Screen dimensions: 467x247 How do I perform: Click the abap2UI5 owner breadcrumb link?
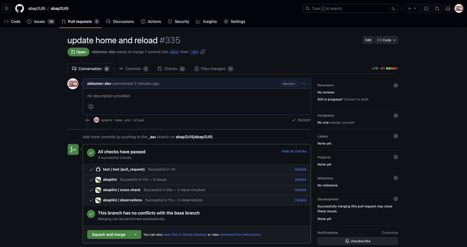coord(37,8)
